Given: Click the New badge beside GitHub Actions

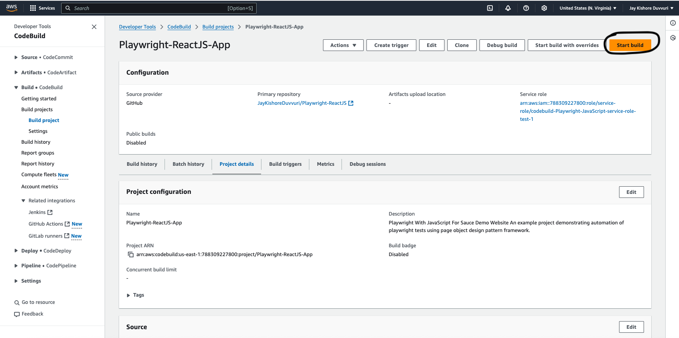Looking at the screenshot, I should pyautogui.click(x=77, y=224).
